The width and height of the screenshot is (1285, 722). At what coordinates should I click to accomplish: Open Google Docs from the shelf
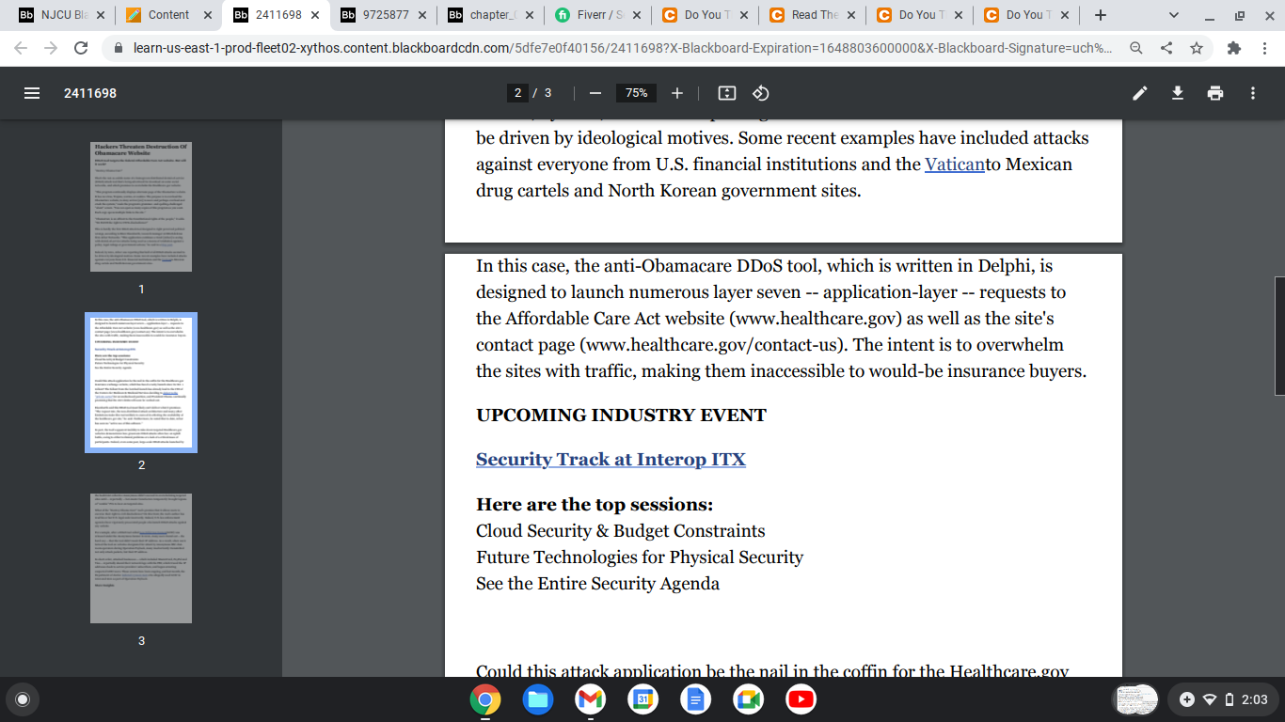[x=695, y=699]
